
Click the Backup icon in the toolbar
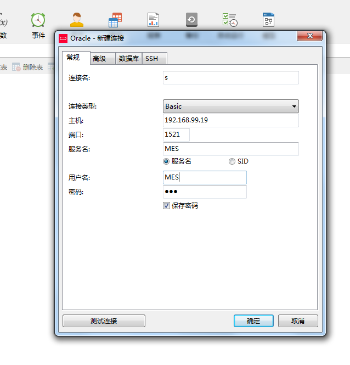coord(191,20)
